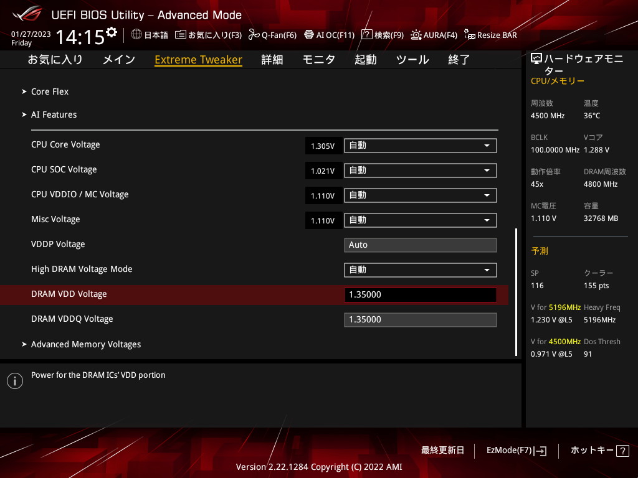Image resolution: width=638 pixels, height=478 pixels.
Task: Edit the DRAM VDD Voltage field
Action: [421, 294]
